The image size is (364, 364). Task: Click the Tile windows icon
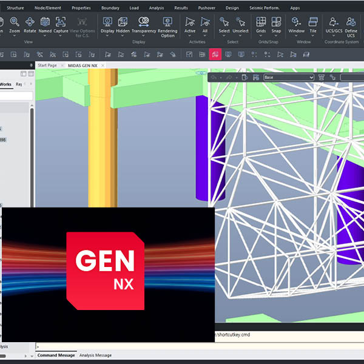313,22
